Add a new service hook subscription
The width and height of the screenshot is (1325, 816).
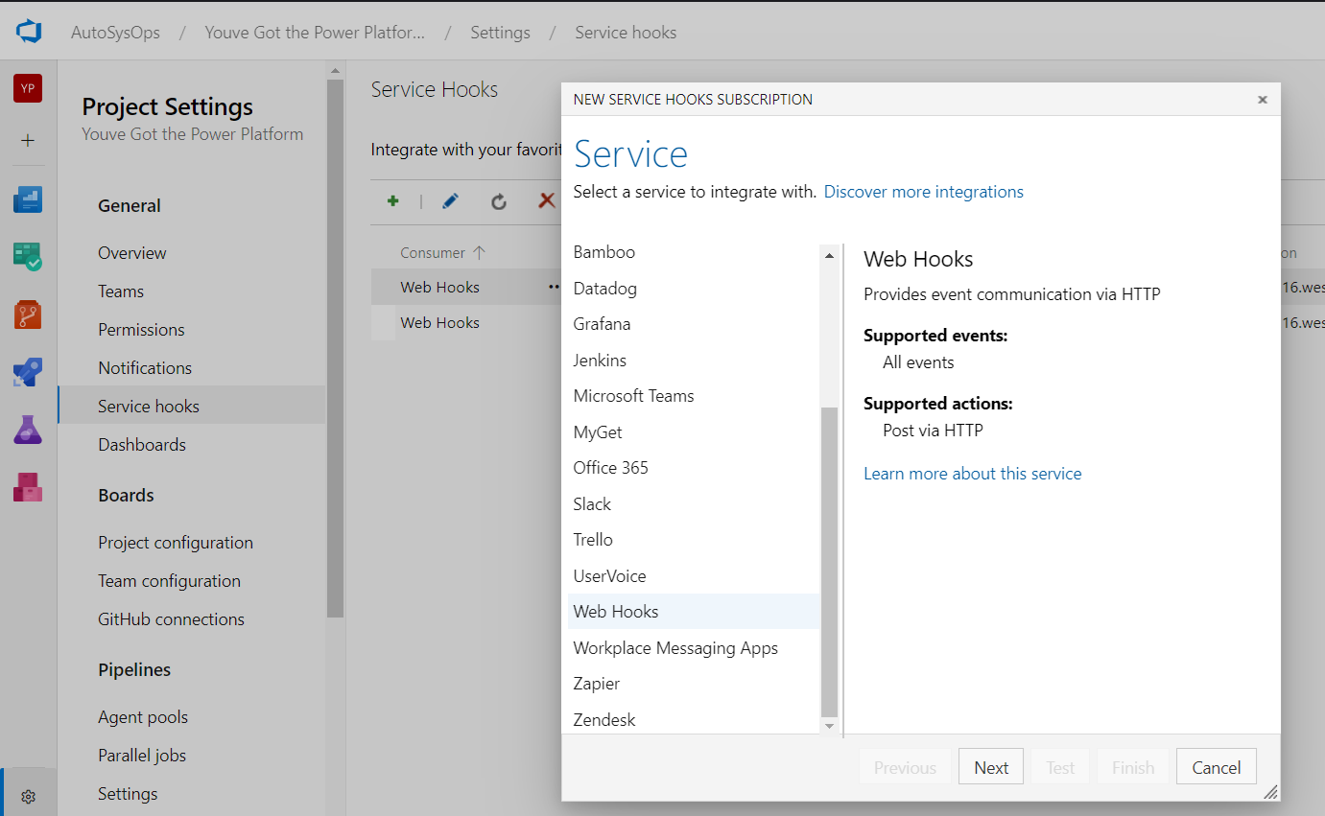click(392, 201)
